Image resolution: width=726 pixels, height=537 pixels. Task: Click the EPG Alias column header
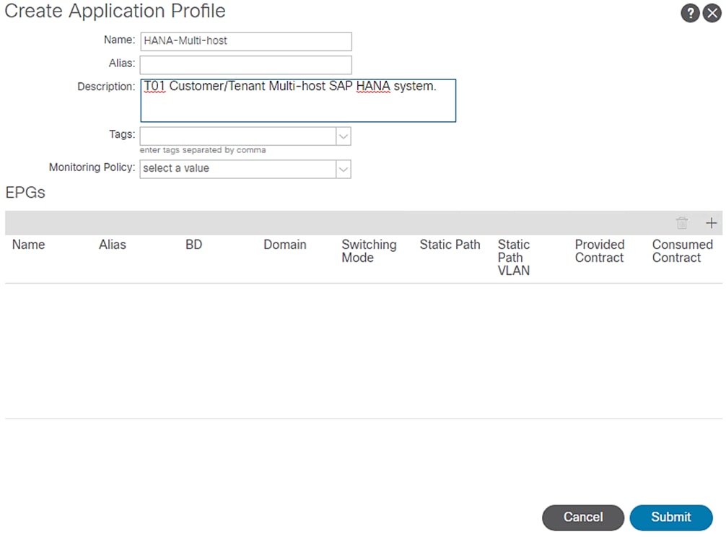click(x=113, y=245)
